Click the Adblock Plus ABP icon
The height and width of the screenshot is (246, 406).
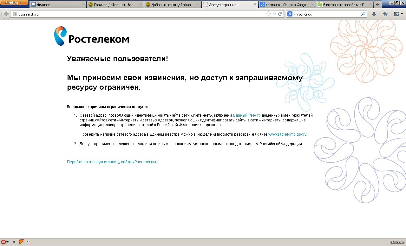tap(3, 242)
